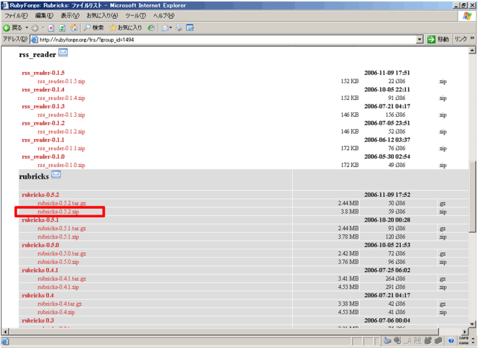Viewport: 478px width, 351px height.
Task: Download rubricks-0.5.0.tar.gz
Action: coord(61,253)
